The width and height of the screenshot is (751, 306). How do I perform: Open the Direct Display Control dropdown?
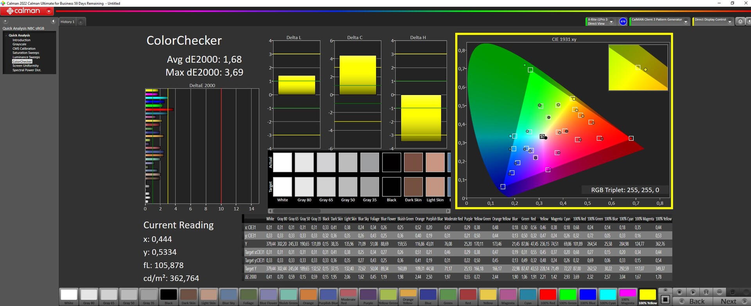(729, 22)
